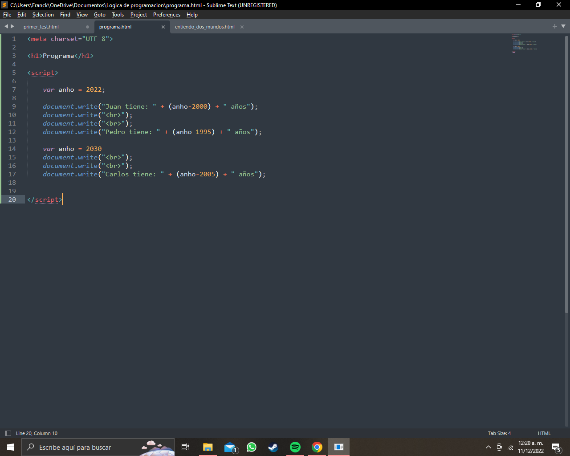Screen dimensions: 570x456
Task: Place cursor on "Pedro tiene: " string
Action: 131,132
